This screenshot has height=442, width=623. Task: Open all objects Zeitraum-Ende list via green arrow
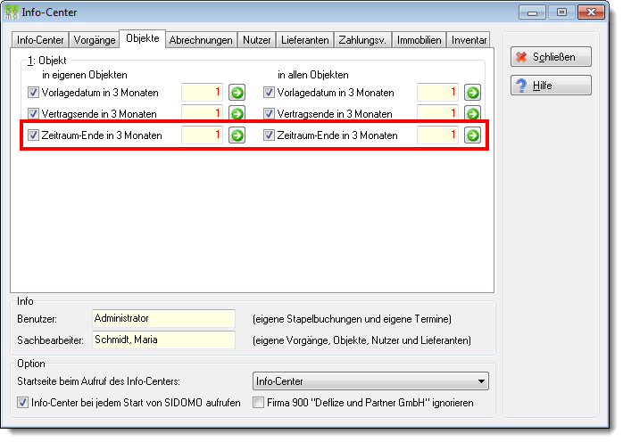(472, 135)
